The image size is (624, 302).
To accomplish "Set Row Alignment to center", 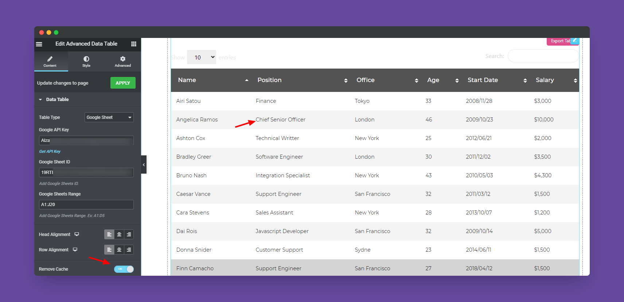I will tap(119, 250).
